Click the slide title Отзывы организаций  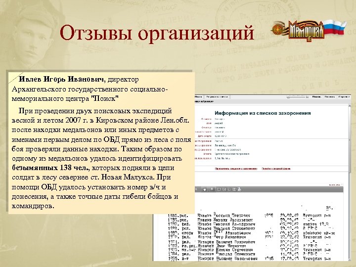[x=157, y=33]
